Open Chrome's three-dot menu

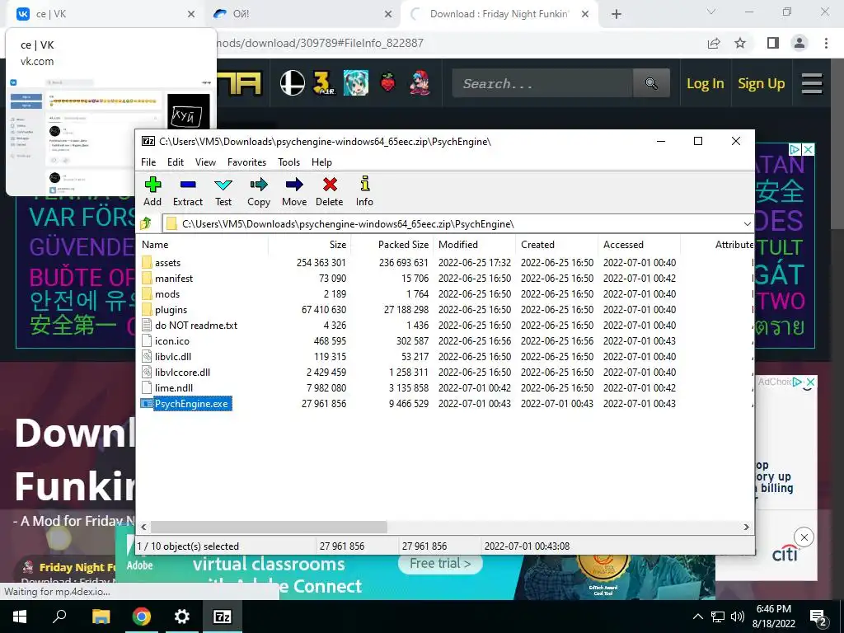tap(826, 43)
